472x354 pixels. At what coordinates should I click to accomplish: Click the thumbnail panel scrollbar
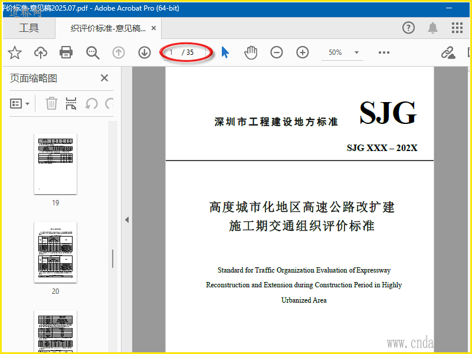pyautogui.click(x=113, y=258)
